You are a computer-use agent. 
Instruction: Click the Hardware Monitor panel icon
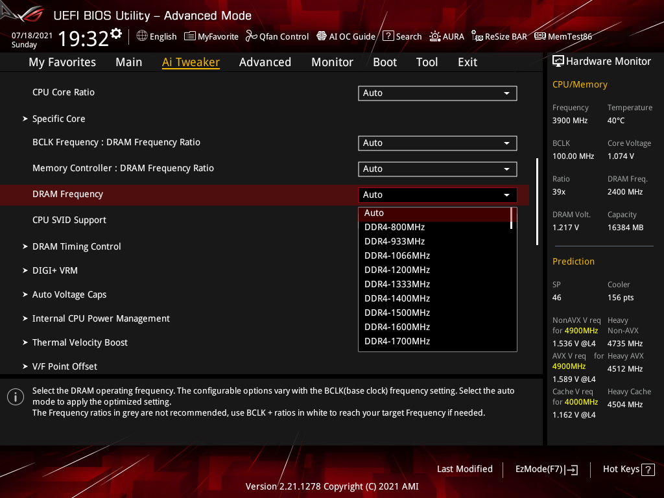[558, 60]
